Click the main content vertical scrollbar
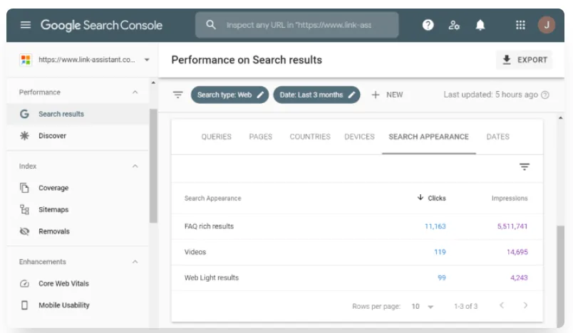Image resolution: width=573 pixels, height=333 pixels. point(561,277)
